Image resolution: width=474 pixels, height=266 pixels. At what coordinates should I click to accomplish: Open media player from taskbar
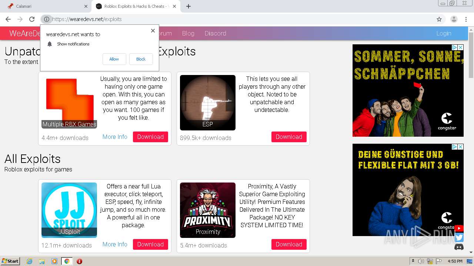tap(54, 261)
